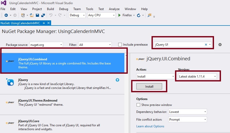
Task: Open the Analyze menu
Action: coord(114,9)
